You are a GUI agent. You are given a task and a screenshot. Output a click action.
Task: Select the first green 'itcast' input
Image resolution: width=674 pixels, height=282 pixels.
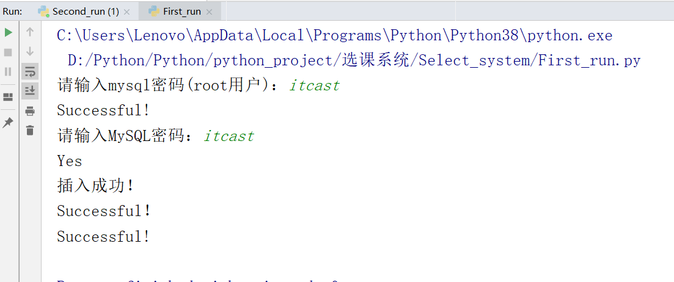(315, 86)
